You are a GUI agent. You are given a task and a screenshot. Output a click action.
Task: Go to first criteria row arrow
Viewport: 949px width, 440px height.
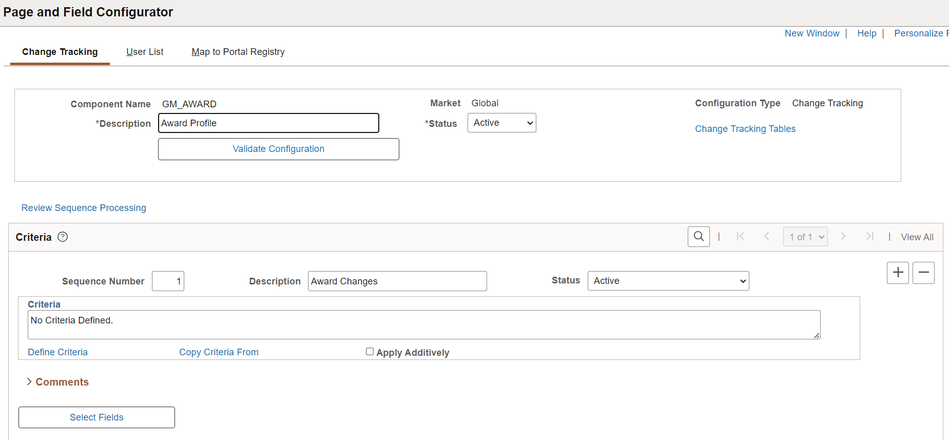(740, 237)
